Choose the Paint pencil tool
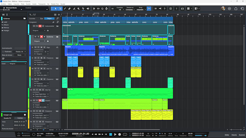Screen dimensions: 246x138 pyautogui.click(x=65, y=9)
